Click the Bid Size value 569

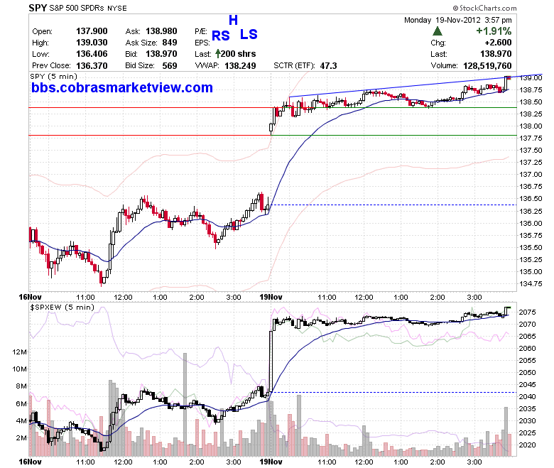pyautogui.click(x=170, y=65)
